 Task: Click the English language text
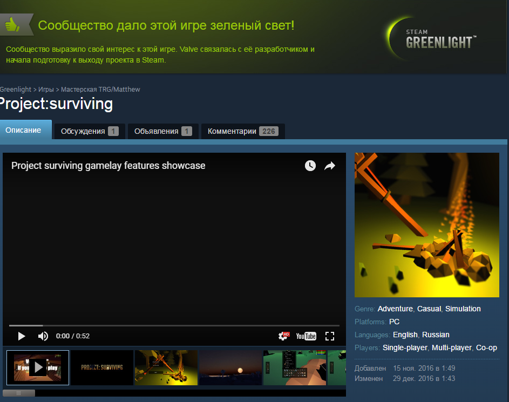(x=405, y=335)
